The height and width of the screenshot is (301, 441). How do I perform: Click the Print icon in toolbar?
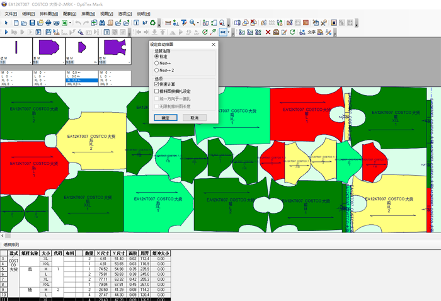click(x=49, y=23)
